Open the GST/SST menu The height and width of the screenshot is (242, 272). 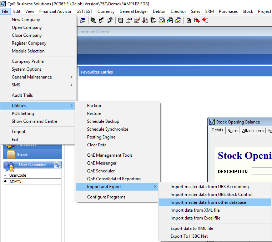[84, 11]
